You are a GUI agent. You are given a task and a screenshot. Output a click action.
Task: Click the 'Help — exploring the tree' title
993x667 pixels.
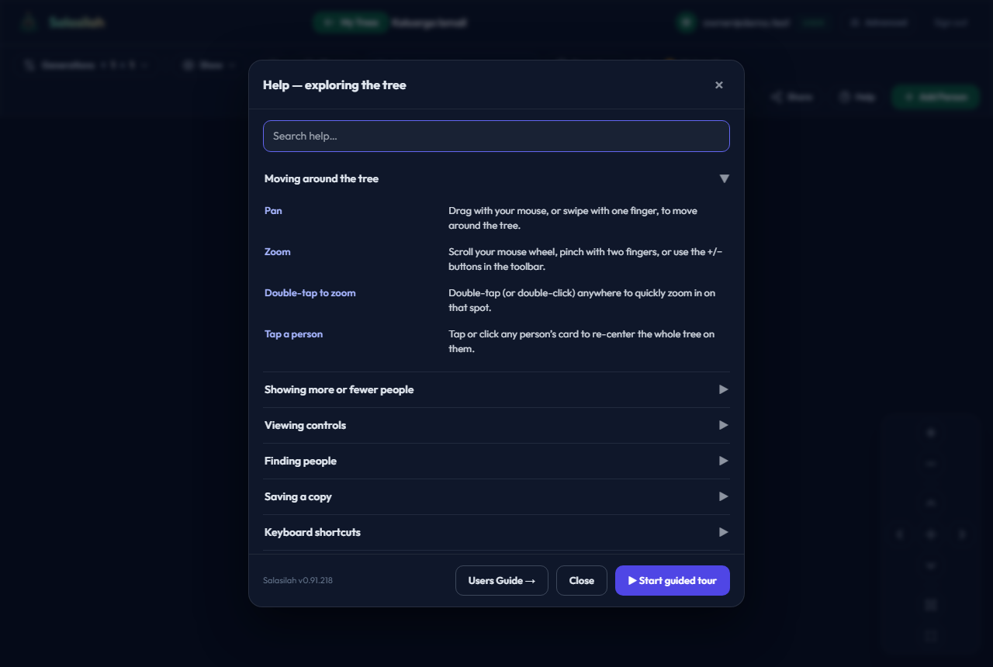[334, 85]
